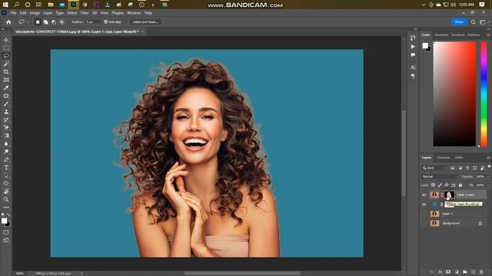Hide the Layer 1 copy layer

point(424,195)
